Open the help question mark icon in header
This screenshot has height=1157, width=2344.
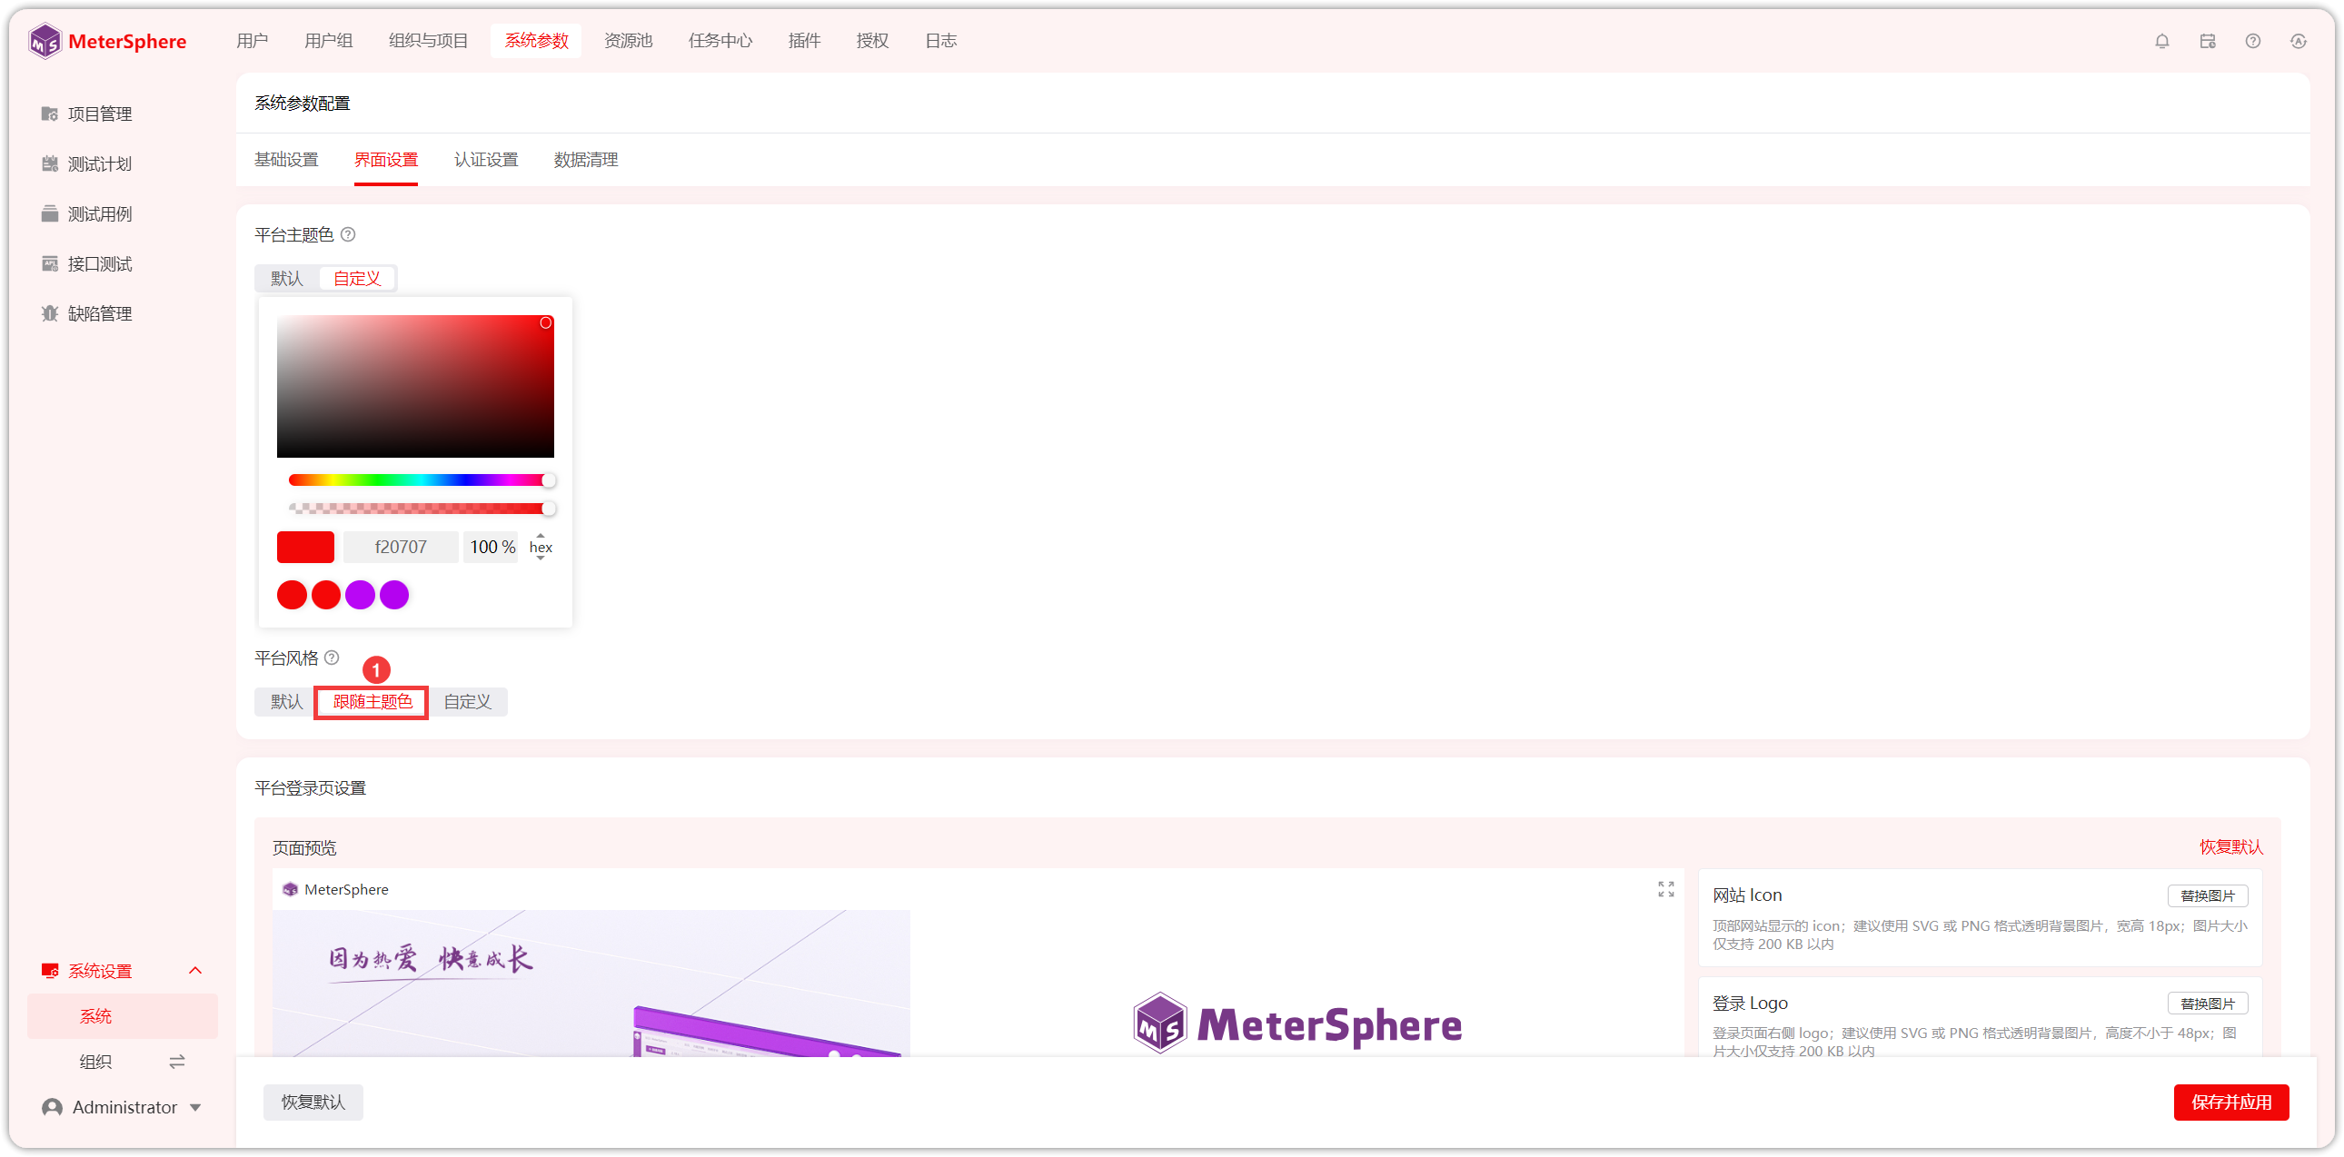(x=2252, y=41)
